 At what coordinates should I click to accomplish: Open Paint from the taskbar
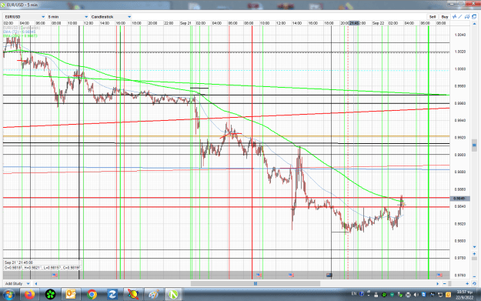coord(153,295)
